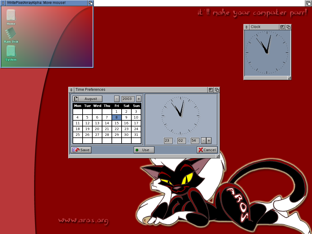Open the Home disk icon
Screen dimensions: 312x234
(11, 17)
